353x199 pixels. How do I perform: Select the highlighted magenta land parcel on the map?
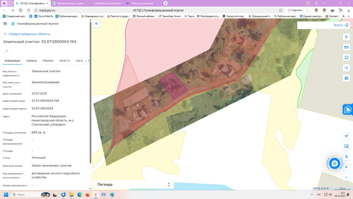tap(173, 86)
